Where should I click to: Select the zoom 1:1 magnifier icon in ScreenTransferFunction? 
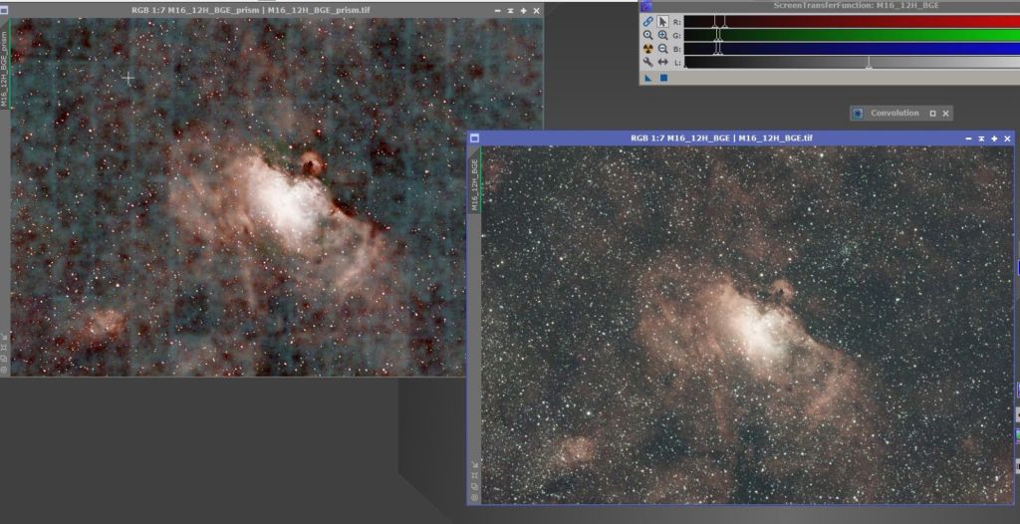(647, 35)
